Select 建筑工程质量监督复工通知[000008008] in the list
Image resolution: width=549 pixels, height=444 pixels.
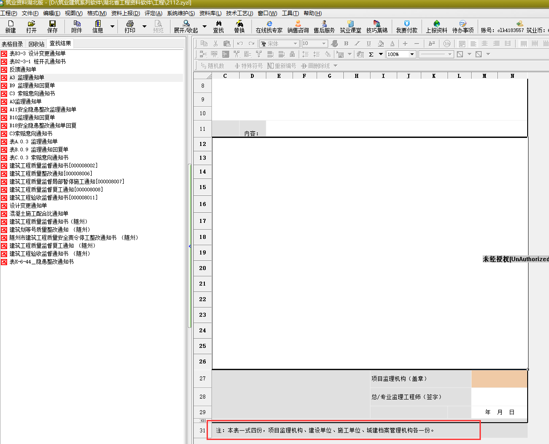pos(56,190)
